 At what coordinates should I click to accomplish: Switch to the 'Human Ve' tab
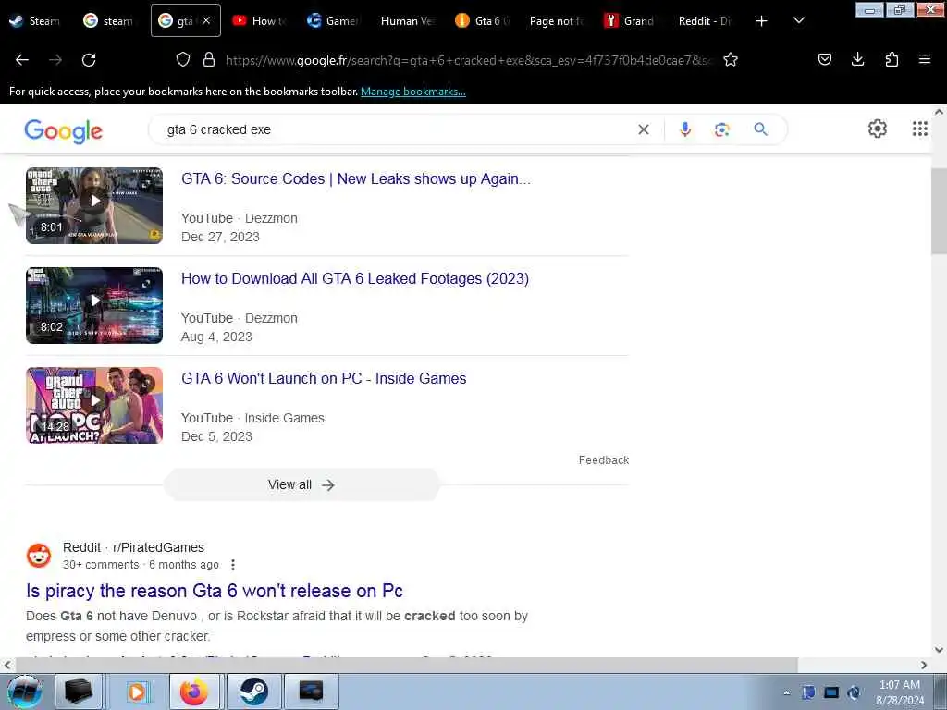click(x=407, y=21)
